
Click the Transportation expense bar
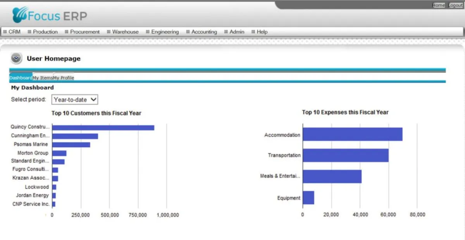click(x=346, y=155)
